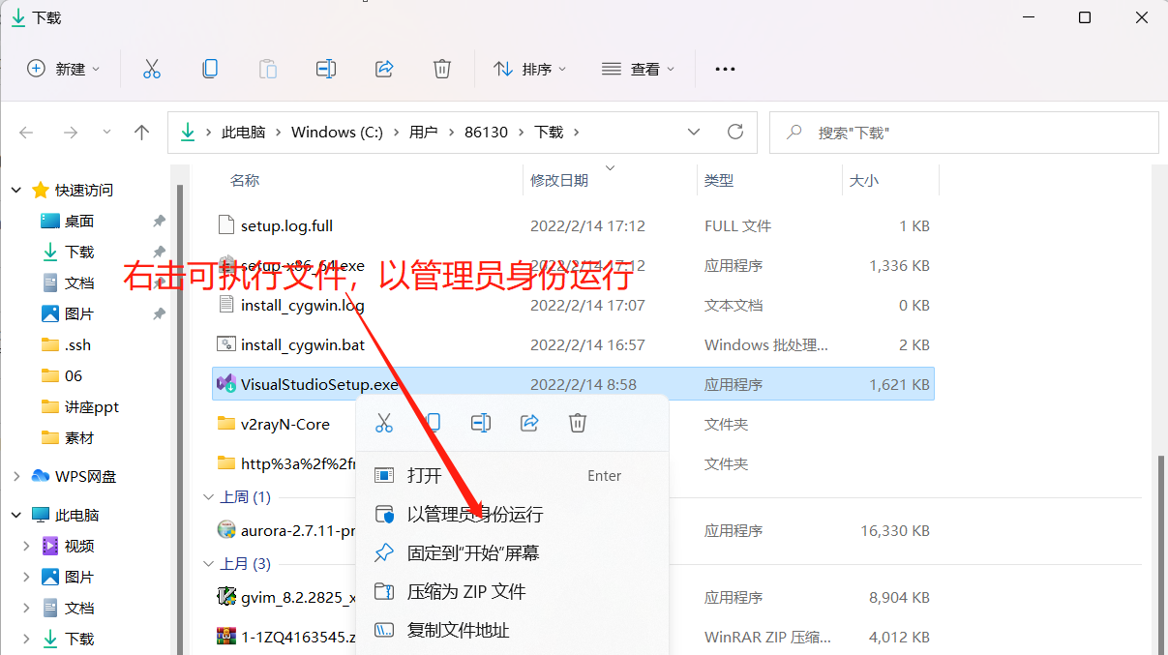Click the Delete icon in the context menu

(x=577, y=422)
